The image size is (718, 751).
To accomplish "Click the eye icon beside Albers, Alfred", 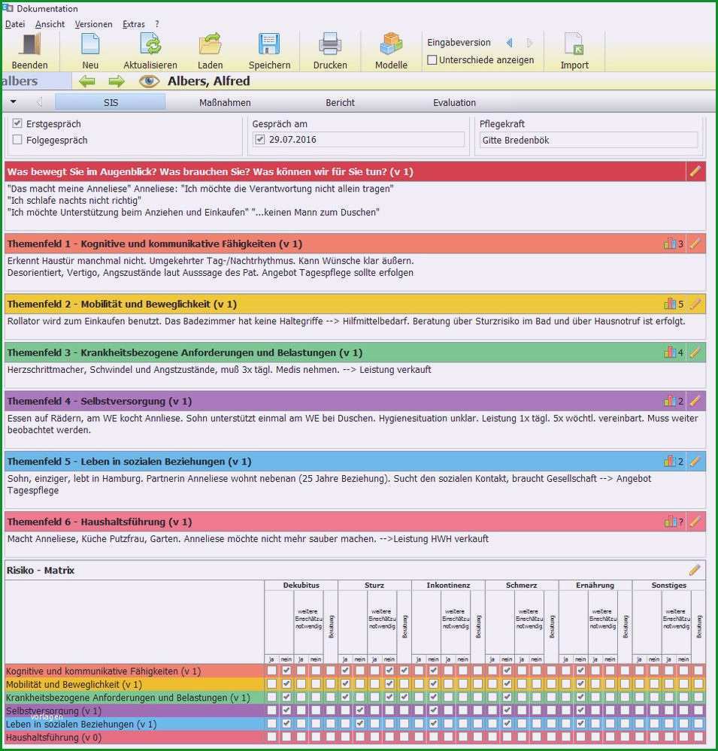I will coord(149,81).
